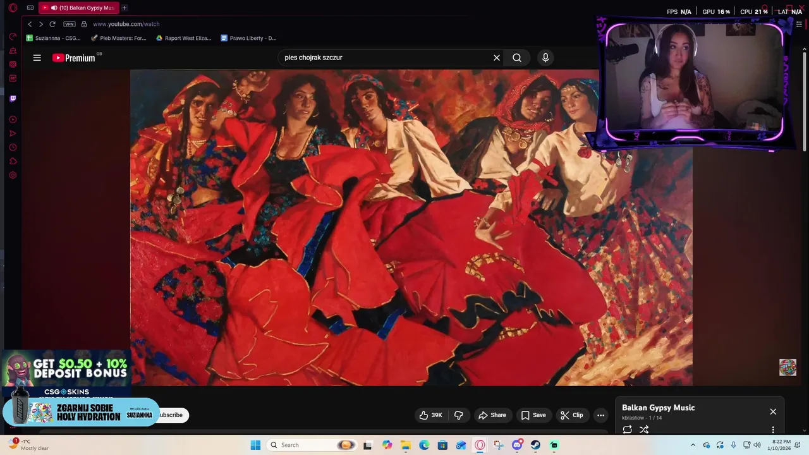Click the www.youtube.com/watch address field

pyautogui.click(x=126, y=24)
